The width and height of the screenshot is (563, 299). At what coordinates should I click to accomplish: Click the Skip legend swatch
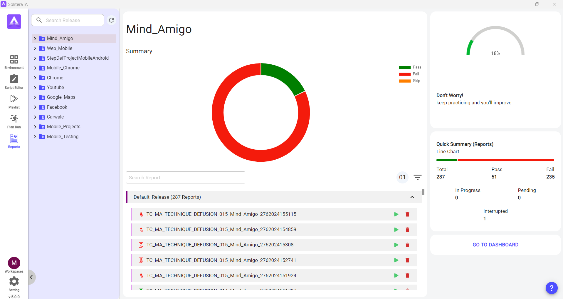point(405,81)
